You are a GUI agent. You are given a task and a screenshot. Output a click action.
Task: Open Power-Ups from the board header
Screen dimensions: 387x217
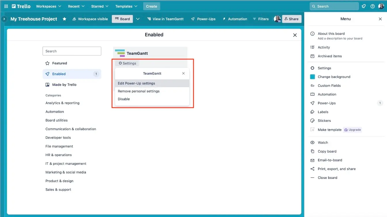point(203,19)
